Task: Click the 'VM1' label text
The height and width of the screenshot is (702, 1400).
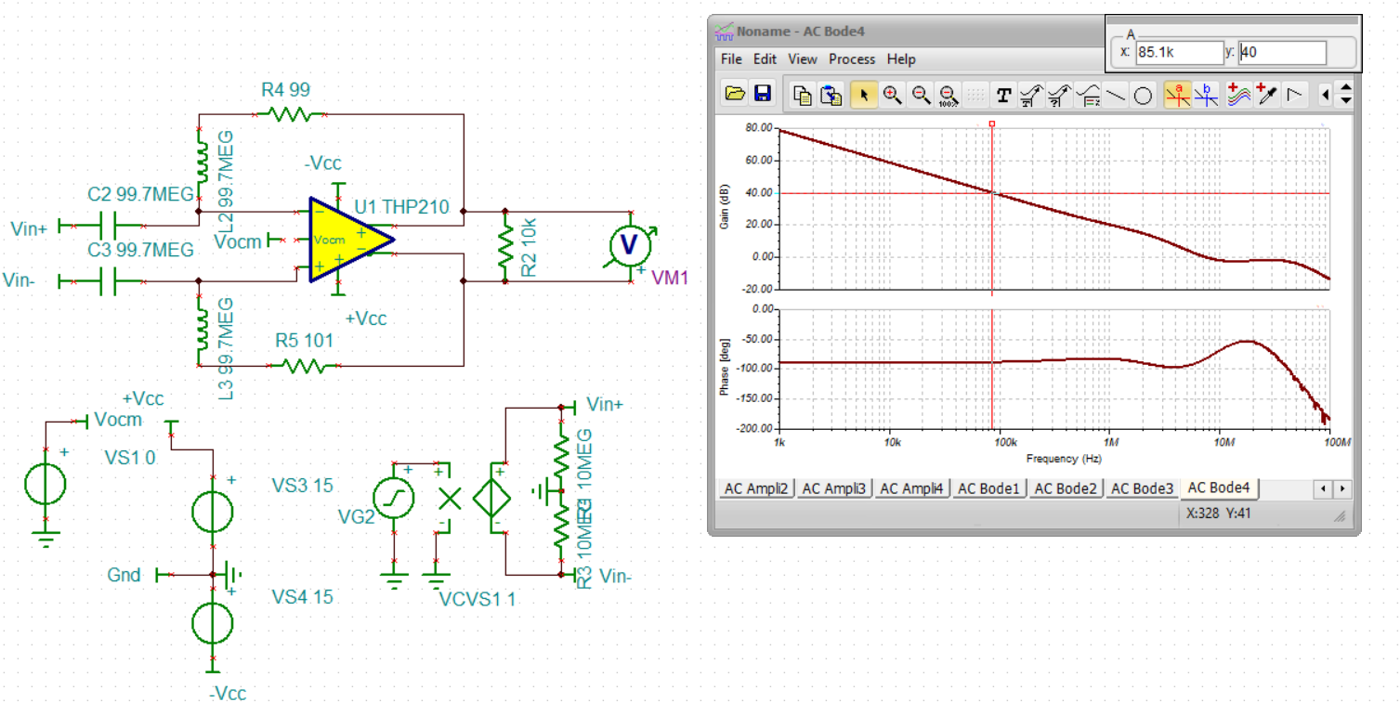Action: point(670,277)
